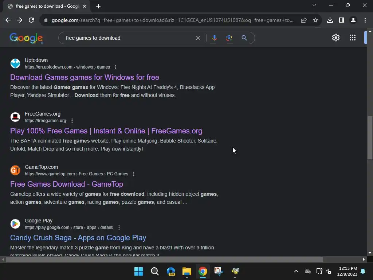Go back to the previous page
The image size is (373, 280).
[8, 20]
